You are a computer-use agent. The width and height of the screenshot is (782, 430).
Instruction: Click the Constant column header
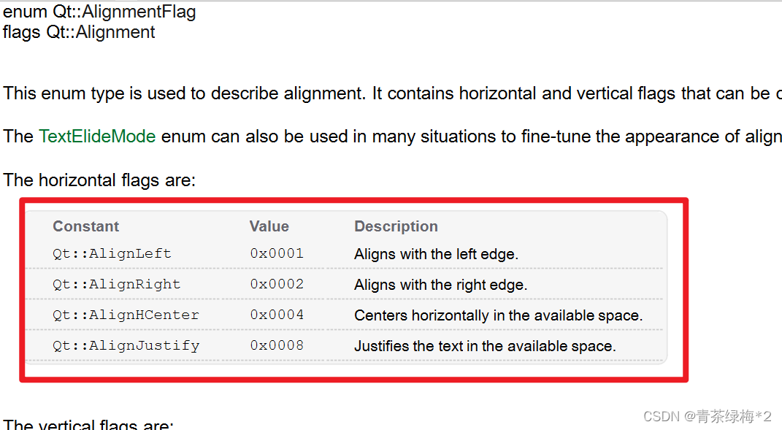(x=85, y=226)
